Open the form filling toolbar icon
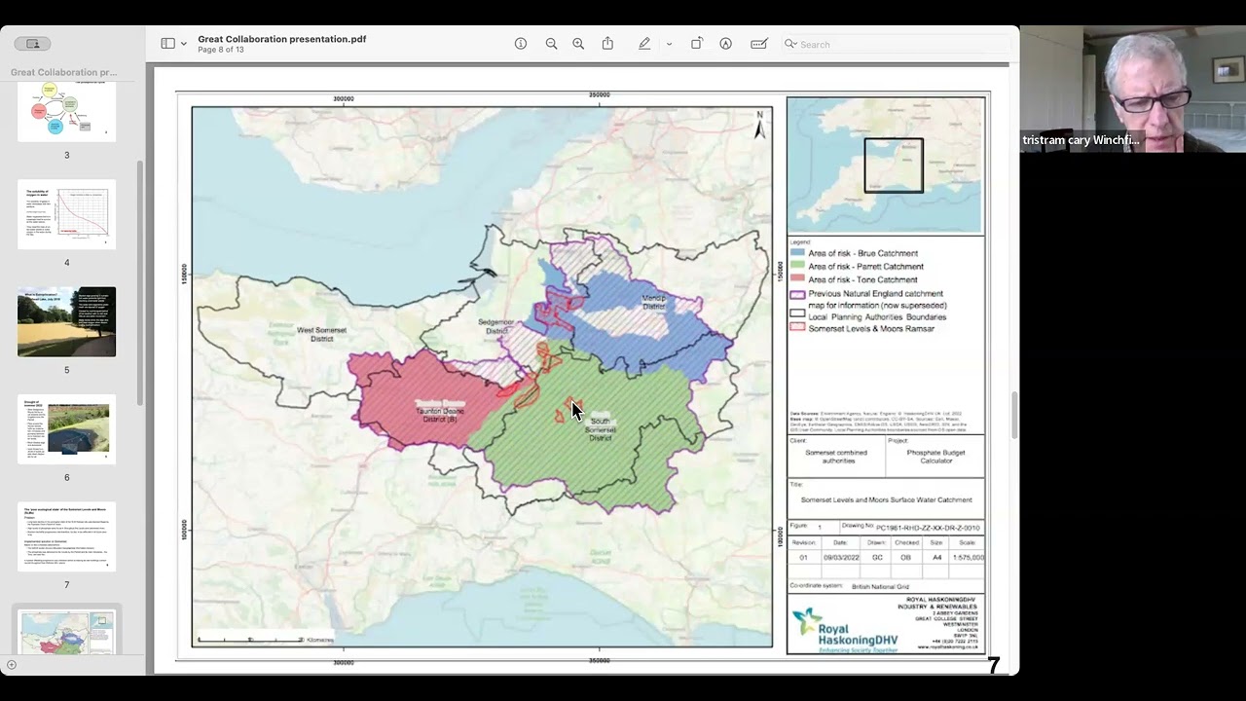 coord(759,44)
